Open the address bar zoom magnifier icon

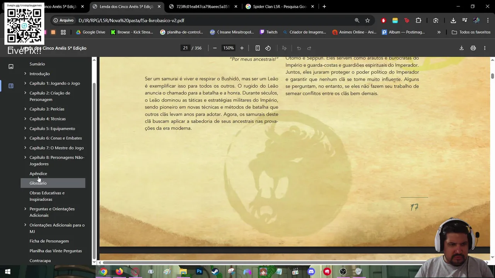coord(357,20)
